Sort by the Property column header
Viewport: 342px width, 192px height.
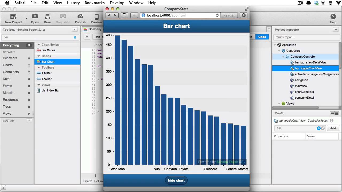(x=289, y=136)
